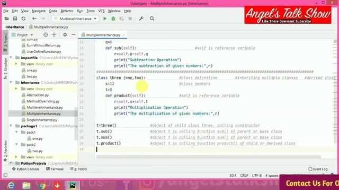Hide the Project panel with minus icon
This screenshot has height=190, width=339.
74,35
